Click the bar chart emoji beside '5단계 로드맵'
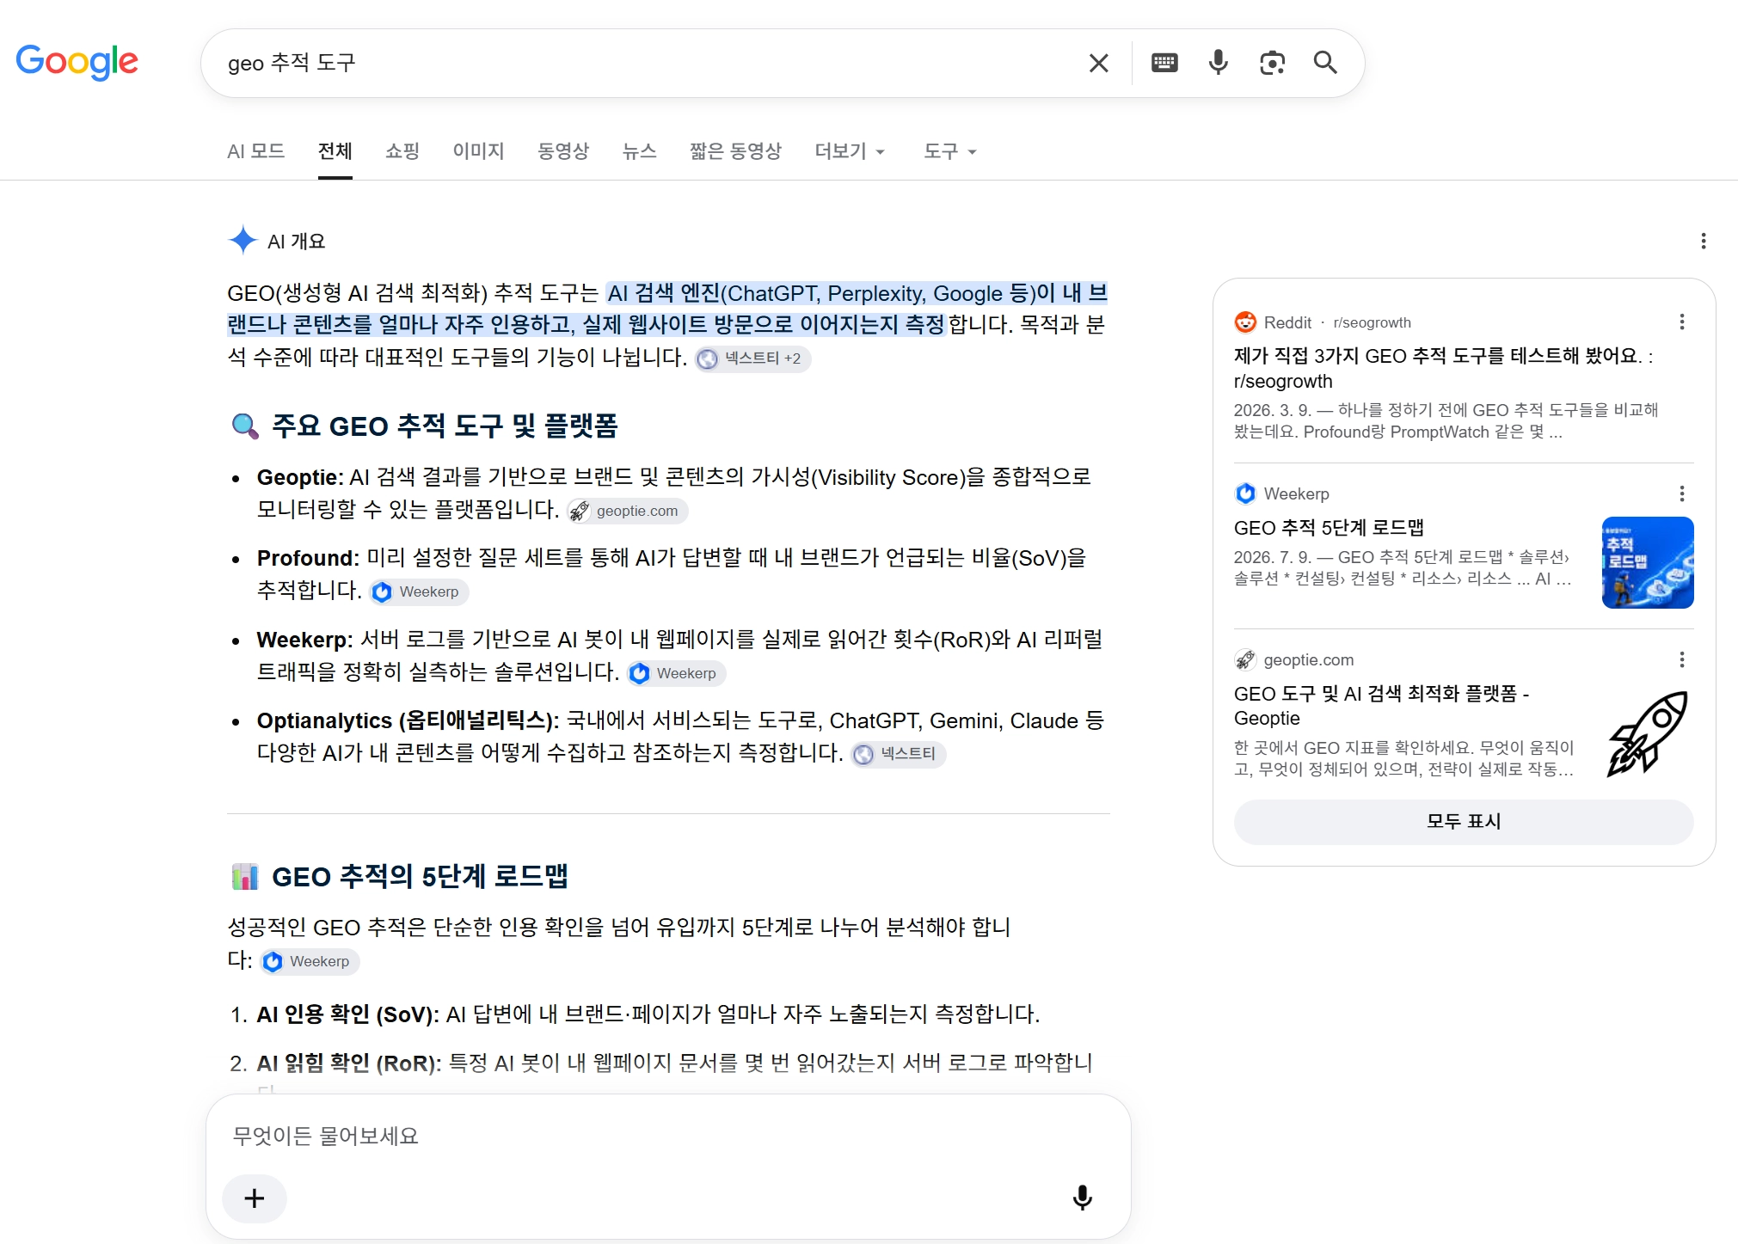The width and height of the screenshot is (1738, 1244). pyautogui.click(x=245, y=876)
